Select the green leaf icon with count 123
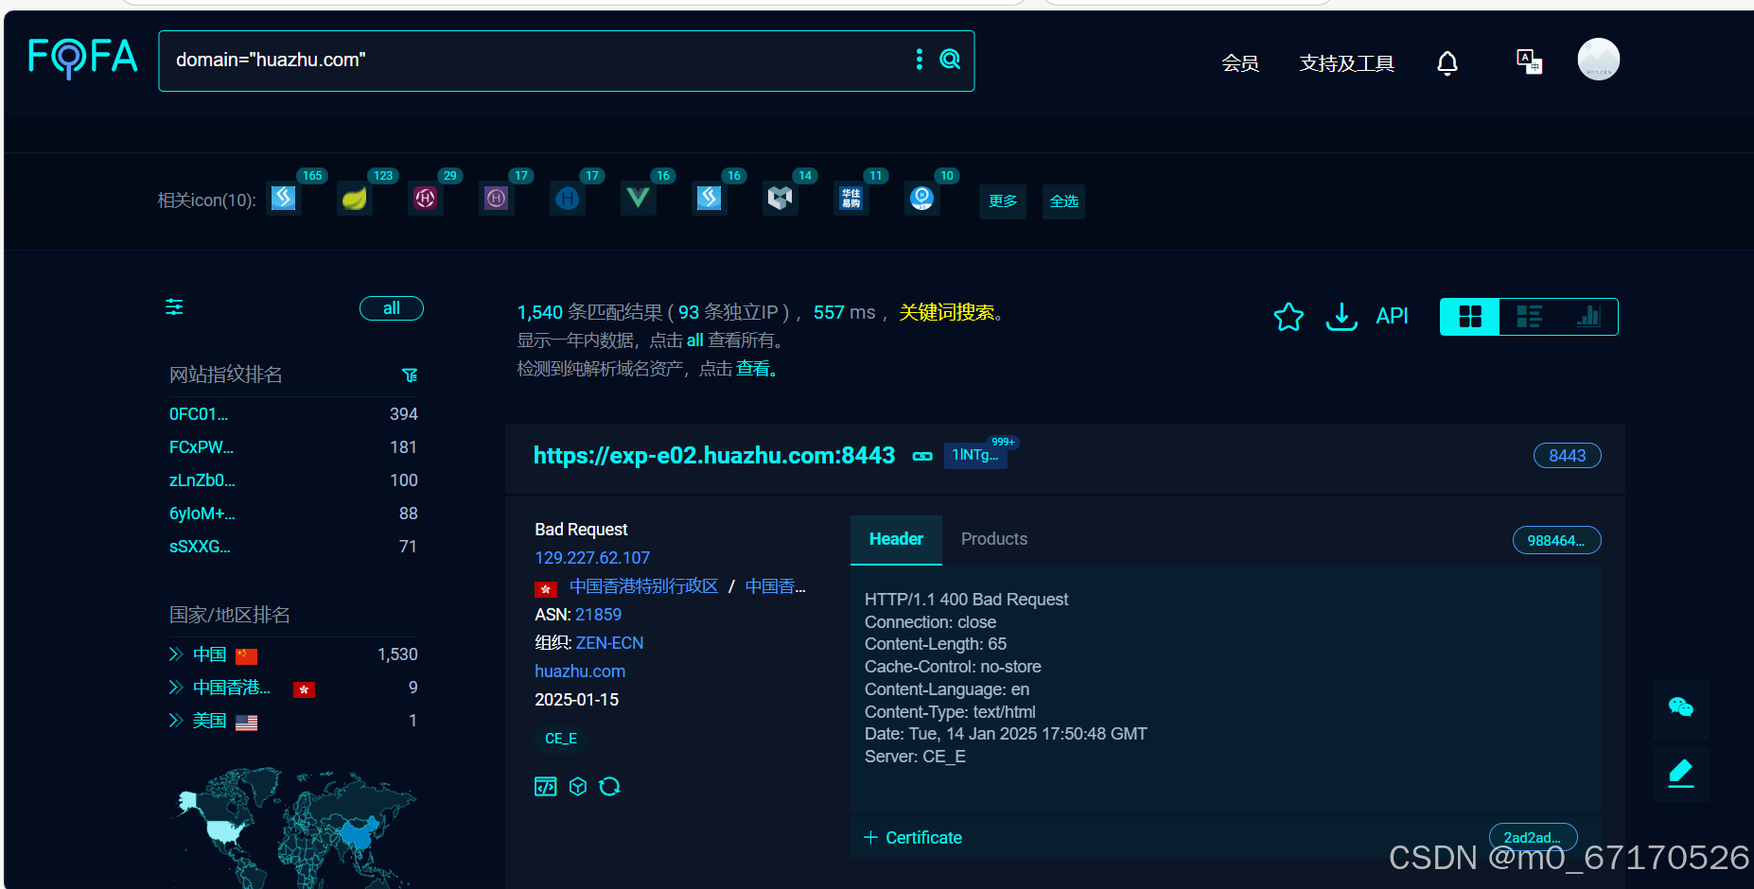 (x=355, y=198)
